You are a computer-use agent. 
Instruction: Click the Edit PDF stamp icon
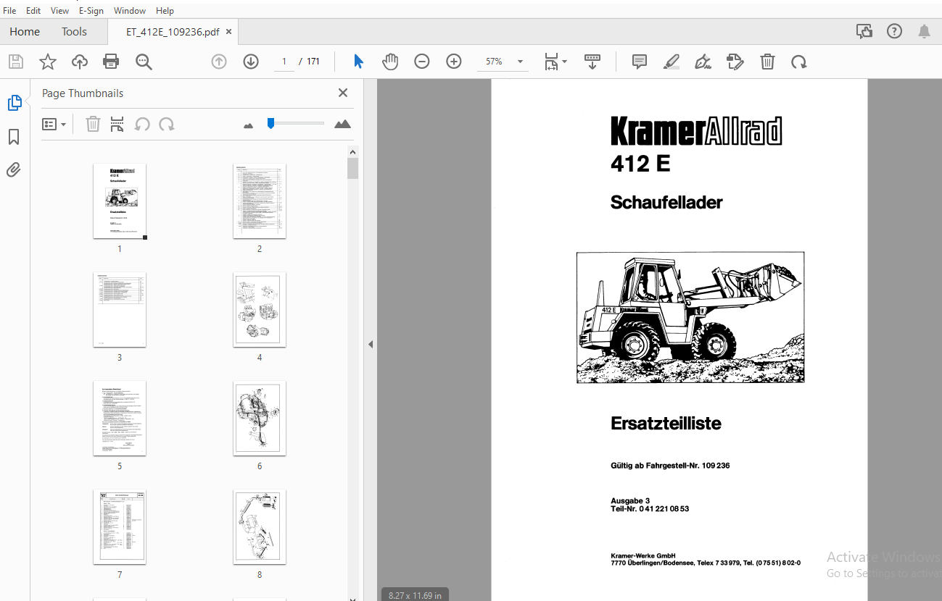click(735, 62)
